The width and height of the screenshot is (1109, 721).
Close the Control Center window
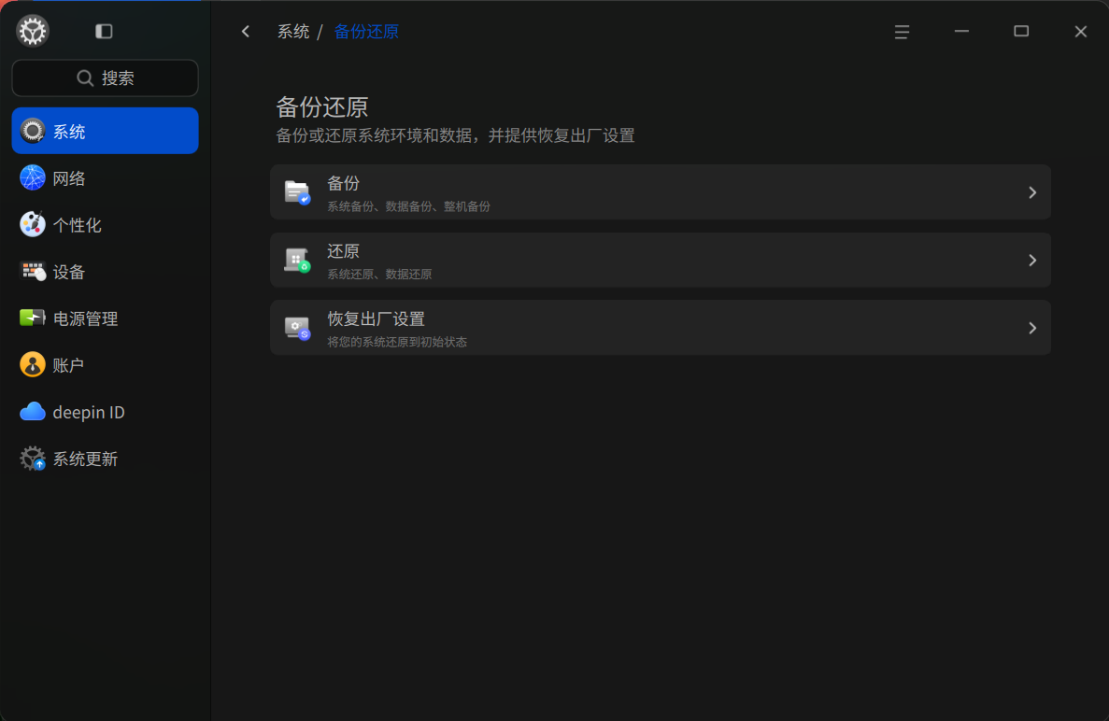point(1081,31)
